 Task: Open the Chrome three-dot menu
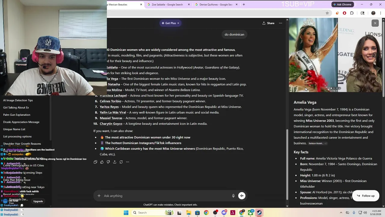381,13
